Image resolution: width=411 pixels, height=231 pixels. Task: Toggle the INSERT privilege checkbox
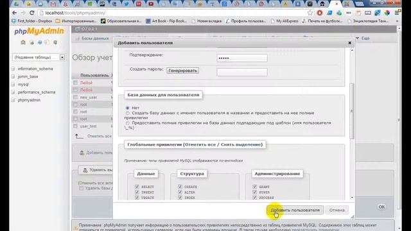point(137,192)
